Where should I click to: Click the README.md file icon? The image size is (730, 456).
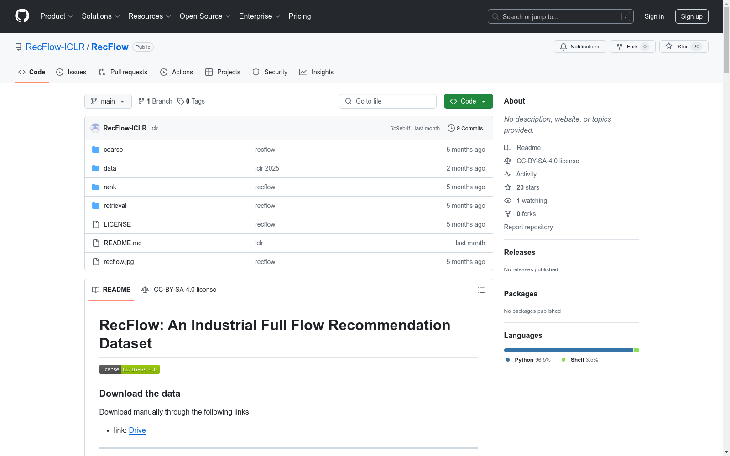click(x=96, y=243)
